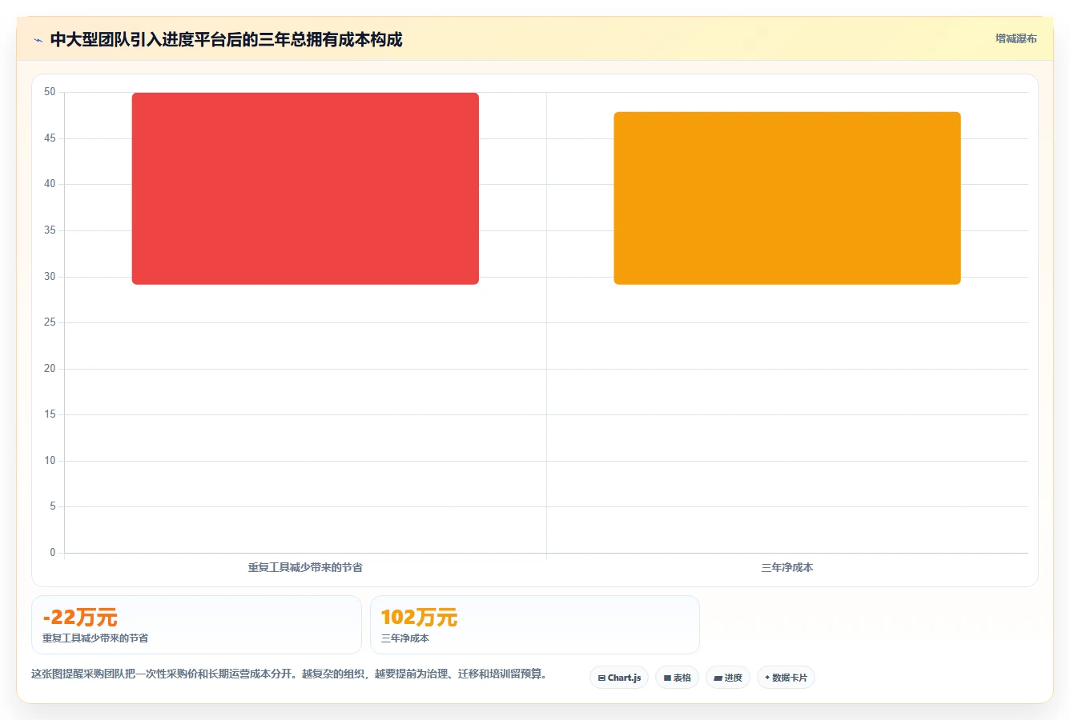Click the 增减瀑布 label in the header
Image resolution: width=1070 pixels, height=720 pixels.
1016,38
